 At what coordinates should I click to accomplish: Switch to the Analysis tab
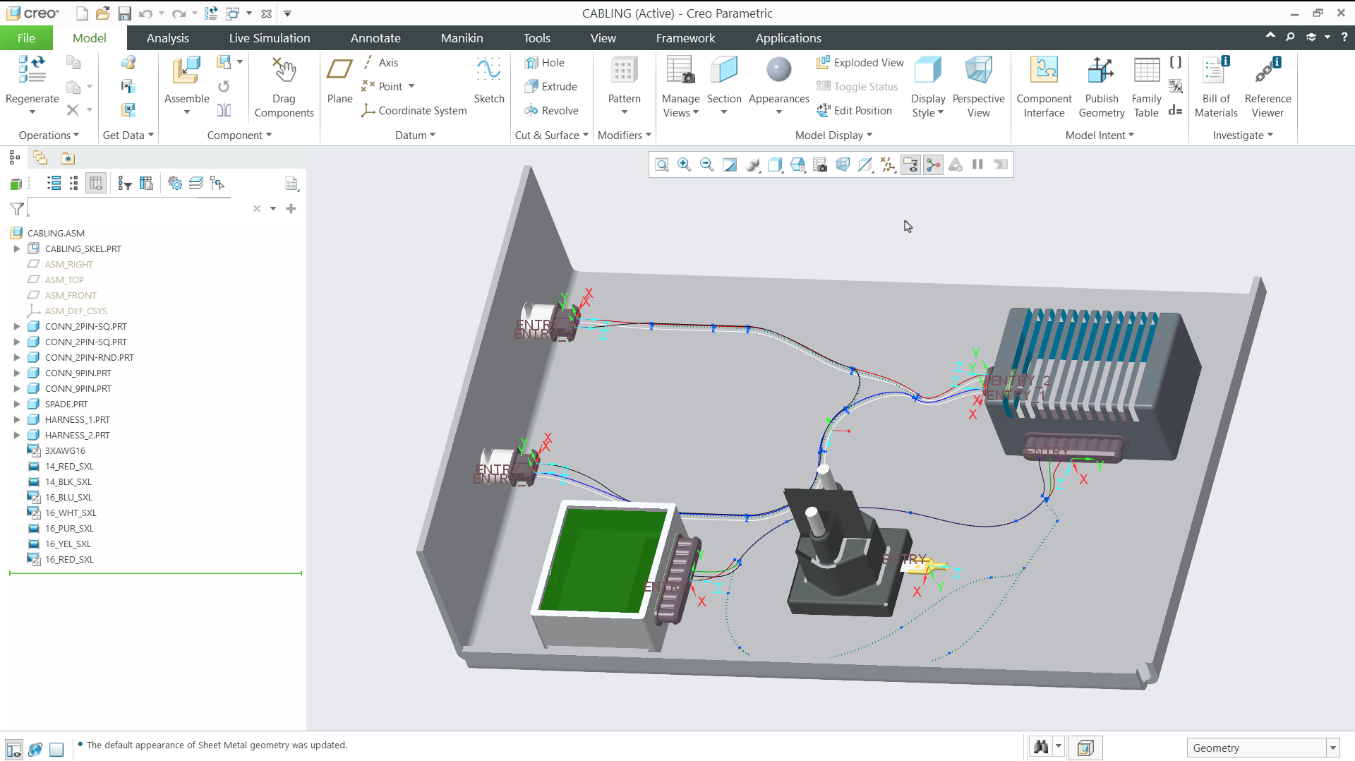(167, 38)
